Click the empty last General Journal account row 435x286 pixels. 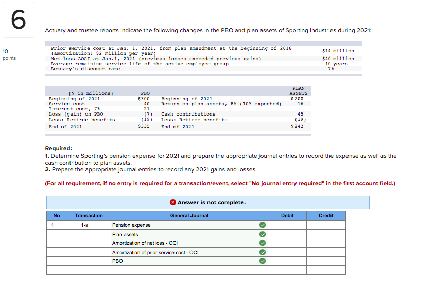tap(189, 270)
